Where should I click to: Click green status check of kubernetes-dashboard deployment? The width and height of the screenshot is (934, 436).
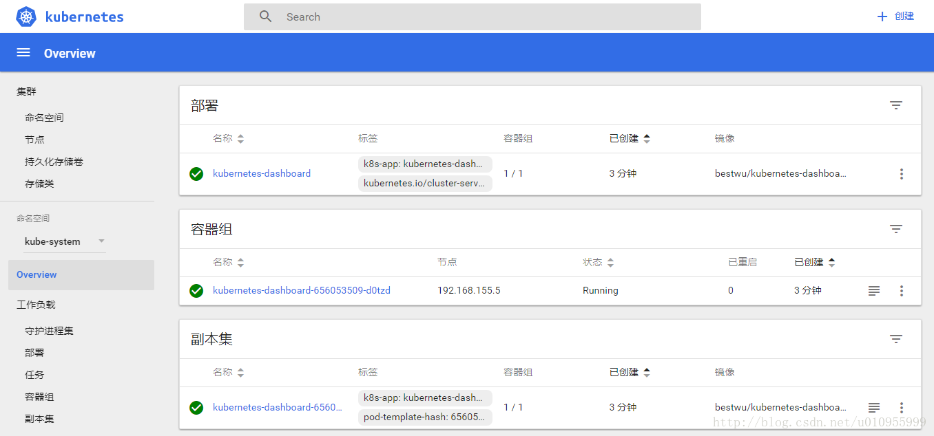coord(196,174)
